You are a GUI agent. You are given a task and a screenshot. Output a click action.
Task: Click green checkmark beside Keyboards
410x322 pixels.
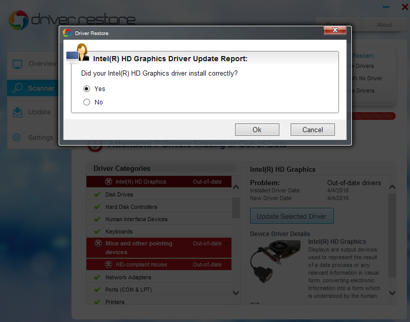click(x=97, y=231)
